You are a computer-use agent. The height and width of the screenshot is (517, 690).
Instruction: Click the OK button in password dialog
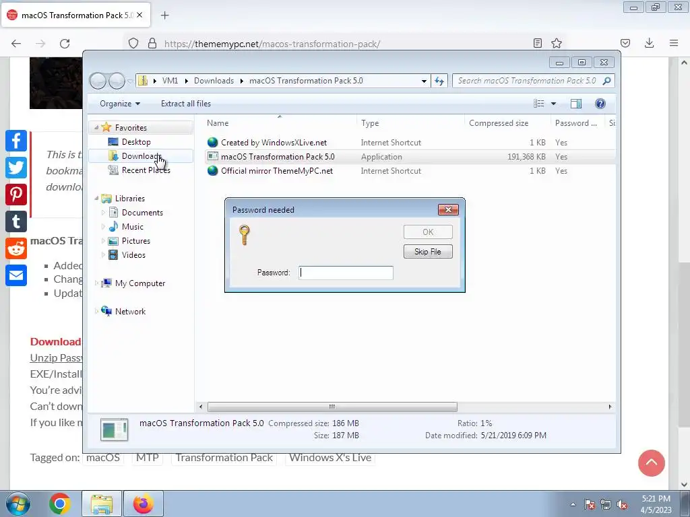click(x=428, y=232)
